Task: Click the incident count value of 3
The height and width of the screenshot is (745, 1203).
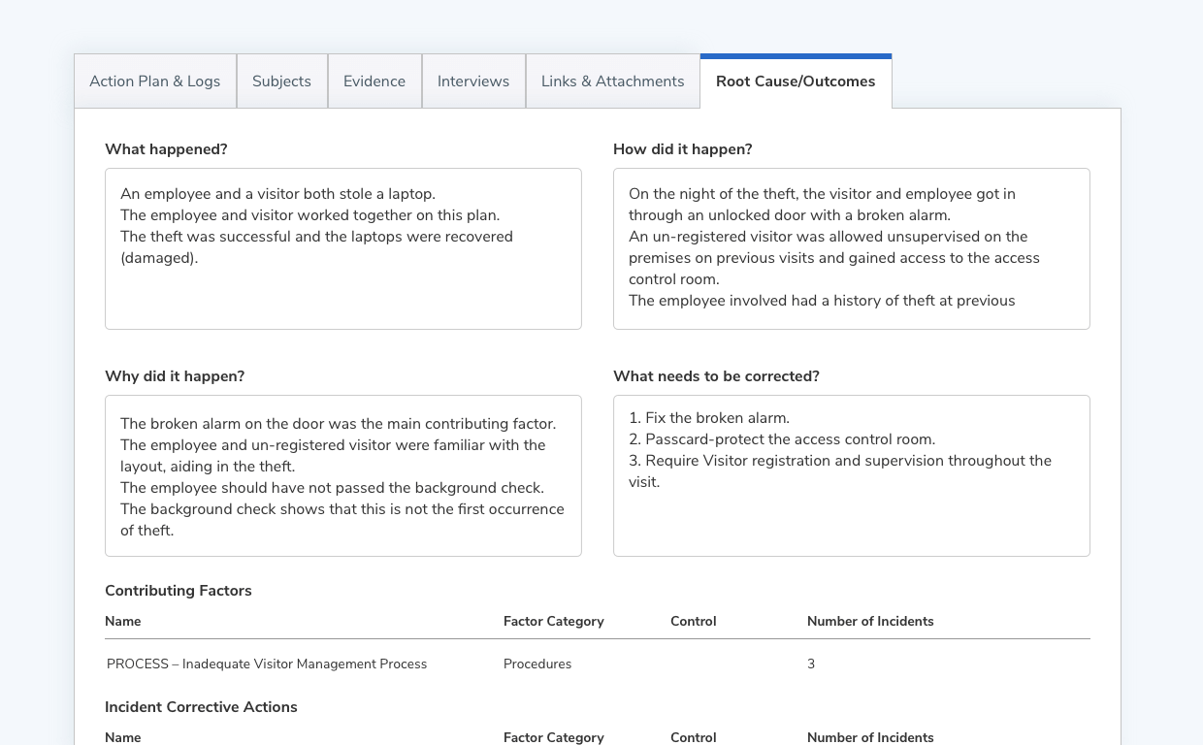Action: click(x=811, y=664)
